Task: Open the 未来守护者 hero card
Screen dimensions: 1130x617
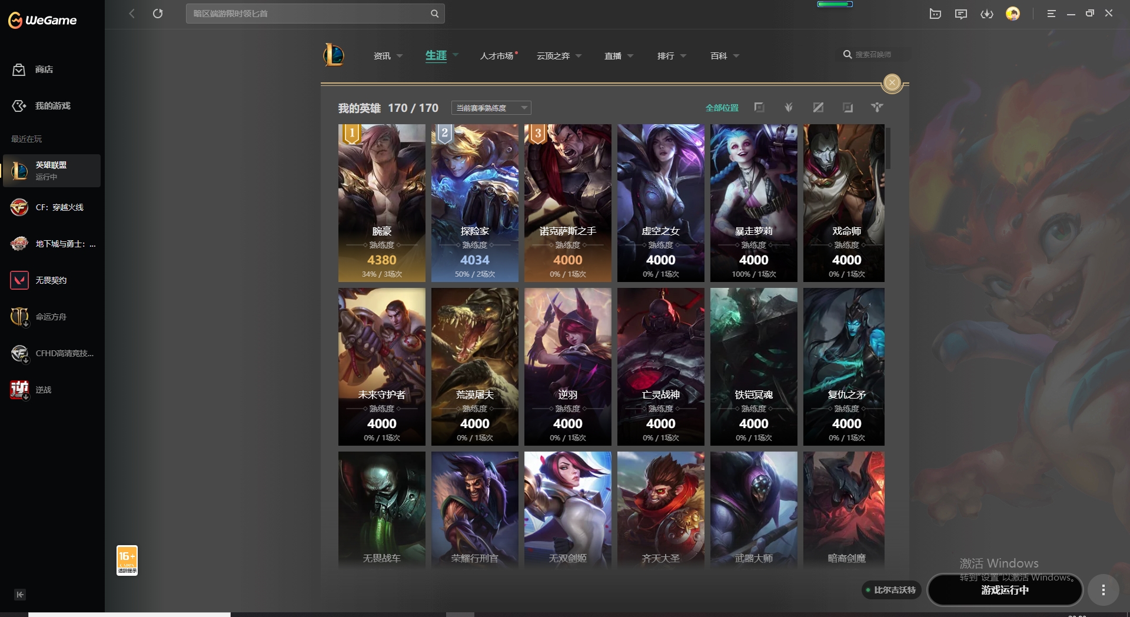Action: [x=382, y=367]
